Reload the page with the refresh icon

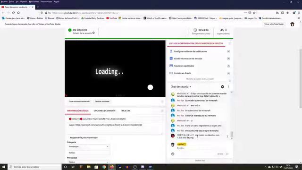[x=13, y=13]
